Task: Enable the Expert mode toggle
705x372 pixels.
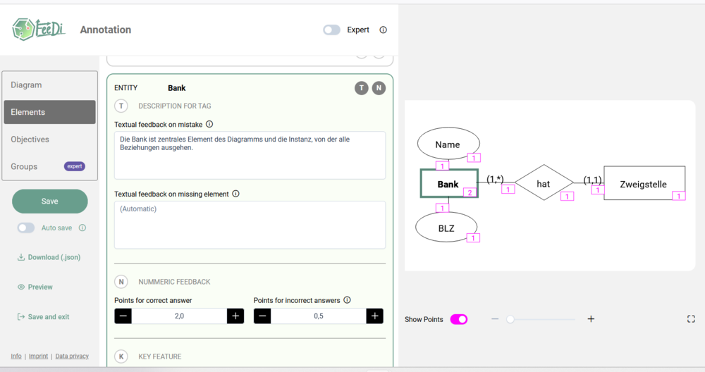Action: (x=331, y=30)
